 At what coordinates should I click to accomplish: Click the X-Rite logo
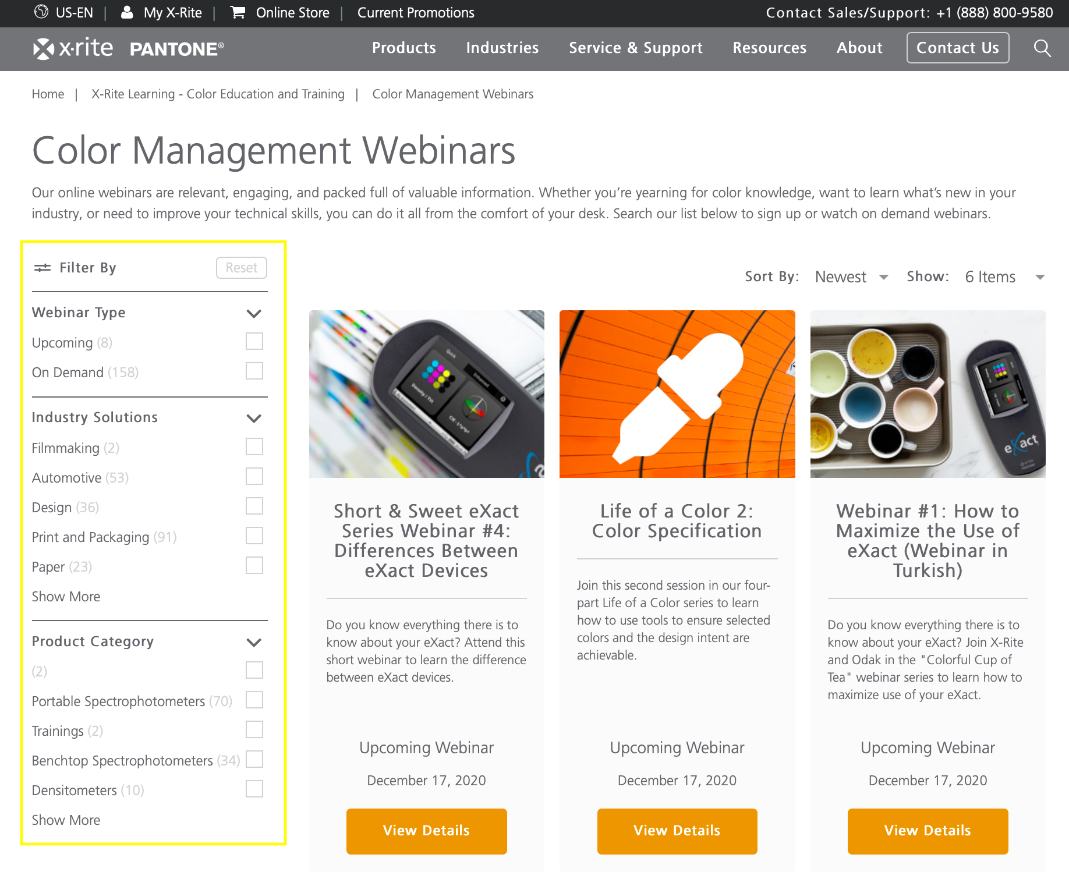point(73,48)
